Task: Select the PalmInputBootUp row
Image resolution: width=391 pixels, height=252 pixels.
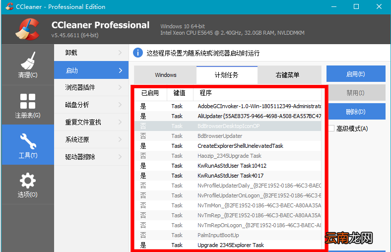Action: [x=228, y=235]
